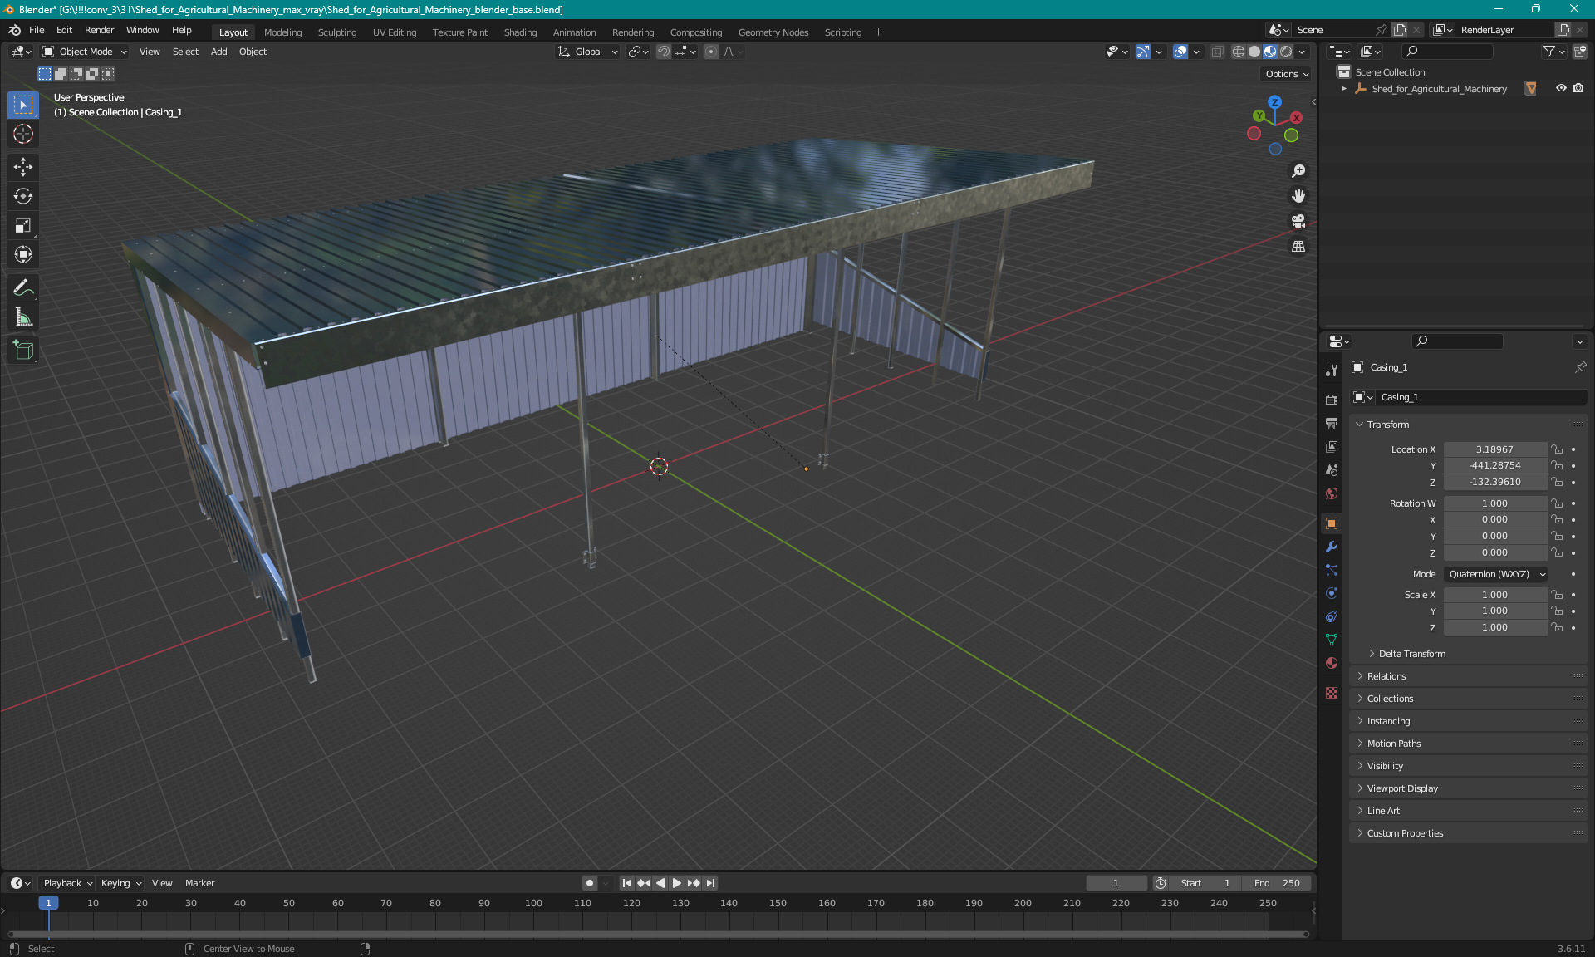
Task: Toggle the auto keying record button
Action: coord(589,883)
